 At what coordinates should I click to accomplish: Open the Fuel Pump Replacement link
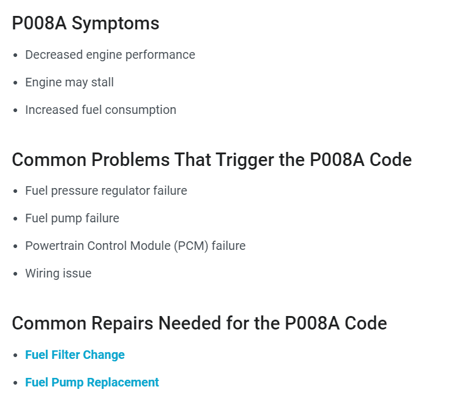[x=92, y=383]
